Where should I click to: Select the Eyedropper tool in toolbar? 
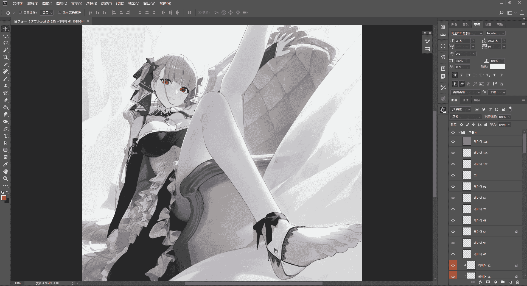pos(5,165)
